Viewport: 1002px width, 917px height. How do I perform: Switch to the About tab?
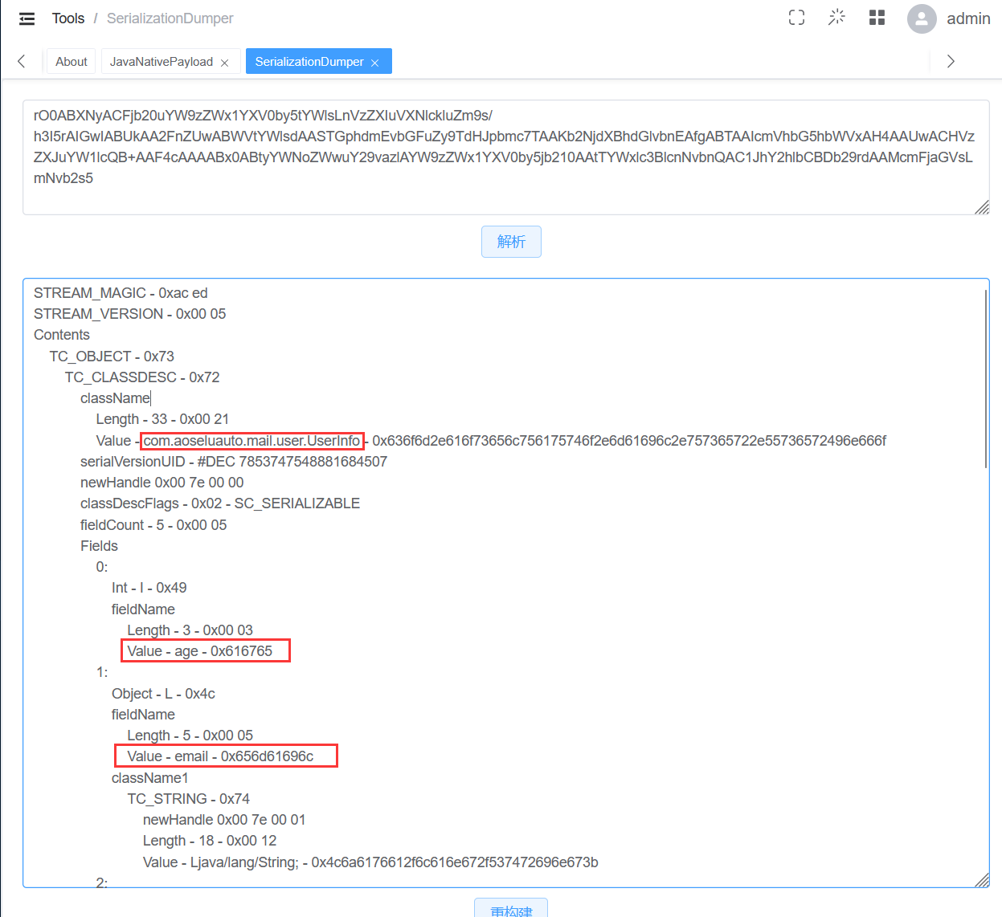click(72, 62)
